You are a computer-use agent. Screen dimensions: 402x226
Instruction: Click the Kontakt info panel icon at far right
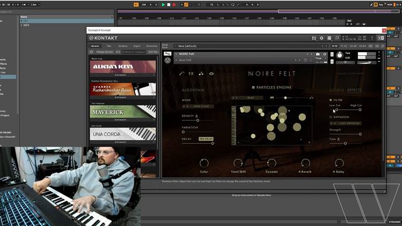coord(381,38)
